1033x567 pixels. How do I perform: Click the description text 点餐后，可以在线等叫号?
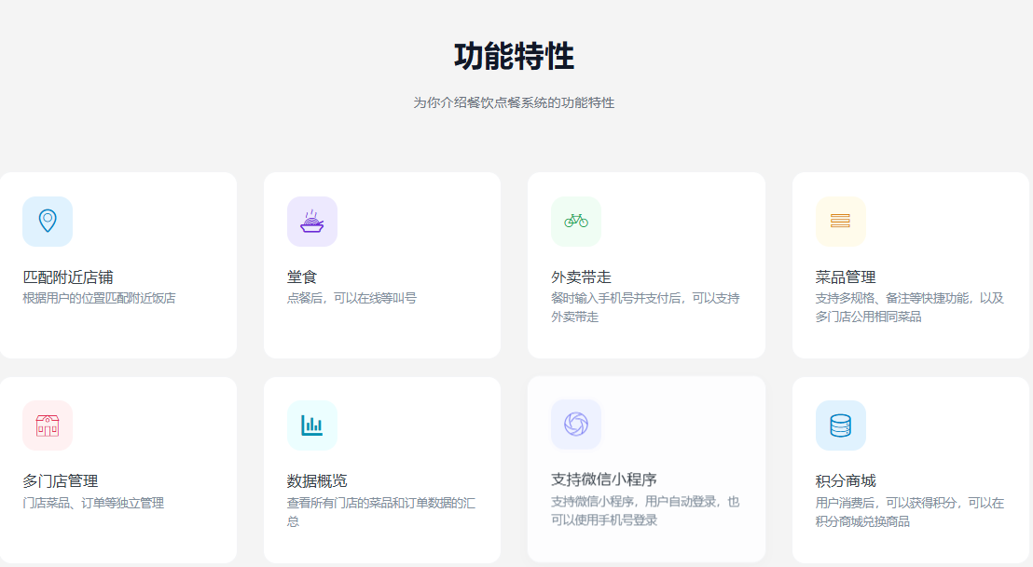(x=351, y=298)
